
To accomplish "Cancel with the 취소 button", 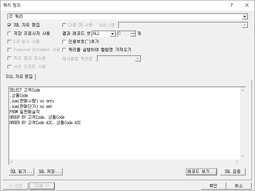I will pos(239,186).
